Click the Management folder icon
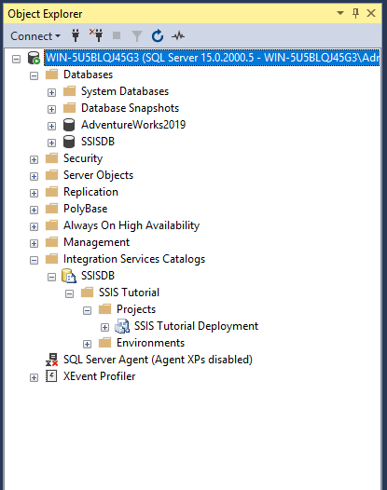 [x=52, y=242]
